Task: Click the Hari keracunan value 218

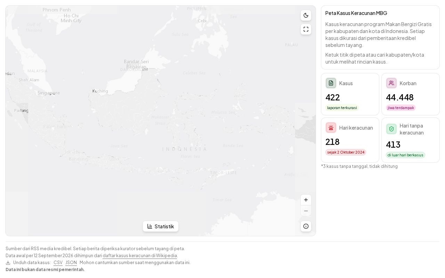Action: [332, 142]
